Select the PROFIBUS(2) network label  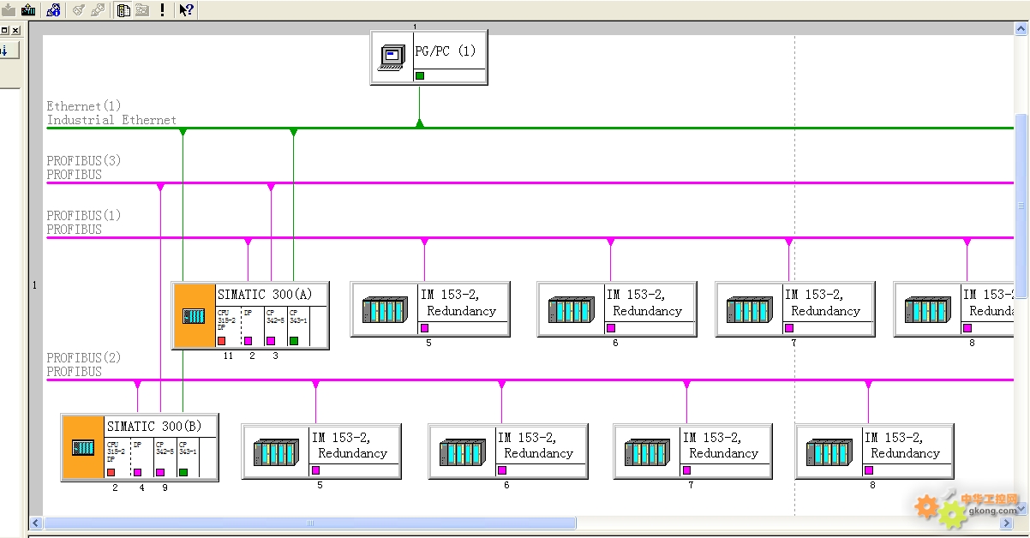[84, 365]
